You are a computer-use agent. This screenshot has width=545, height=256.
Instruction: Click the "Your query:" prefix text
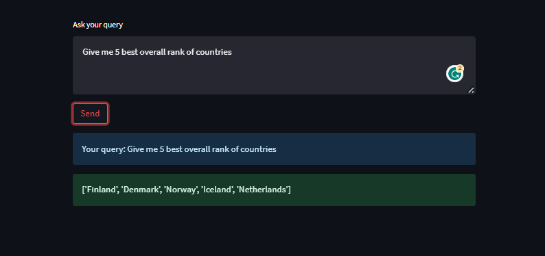[x=103, y=149]
